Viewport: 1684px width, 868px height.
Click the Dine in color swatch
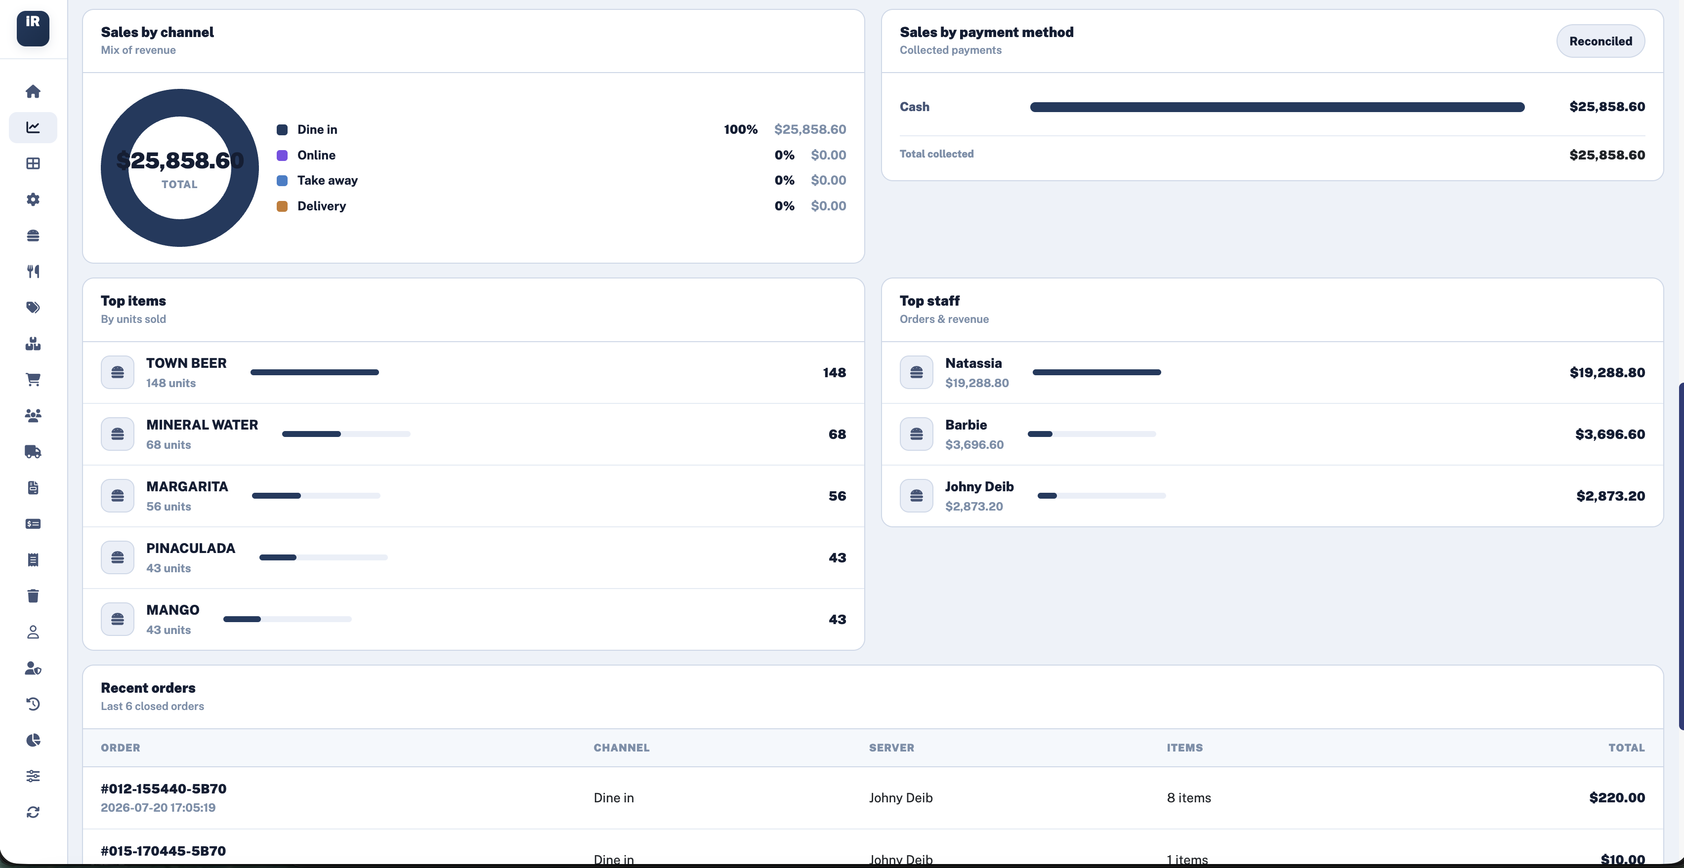click(283, 129)
